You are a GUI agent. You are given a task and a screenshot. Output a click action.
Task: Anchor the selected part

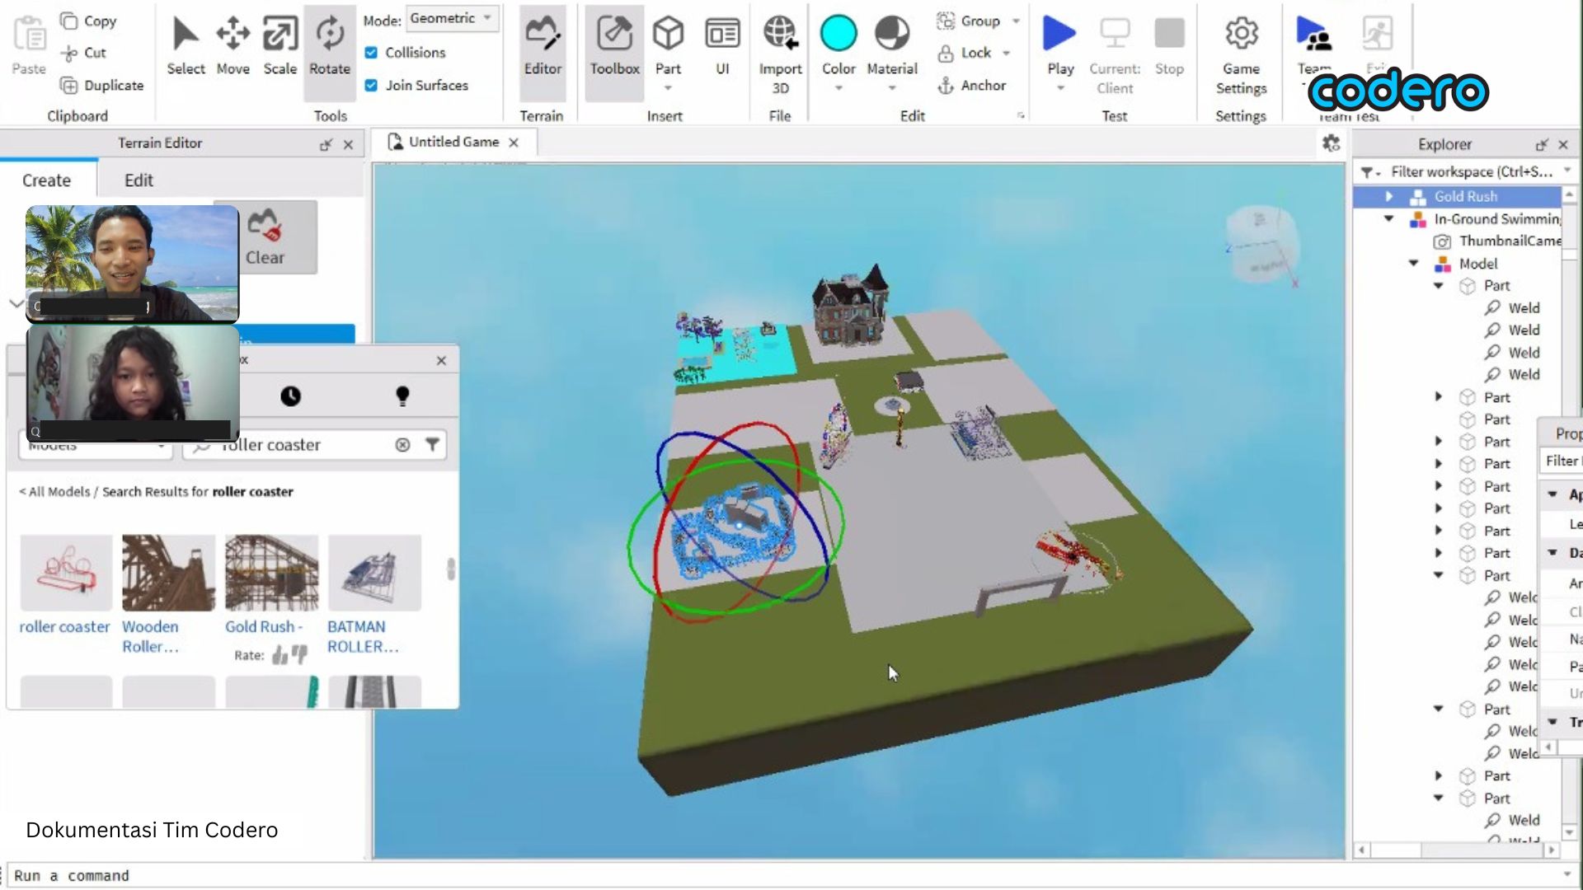[x=971, y=86]
